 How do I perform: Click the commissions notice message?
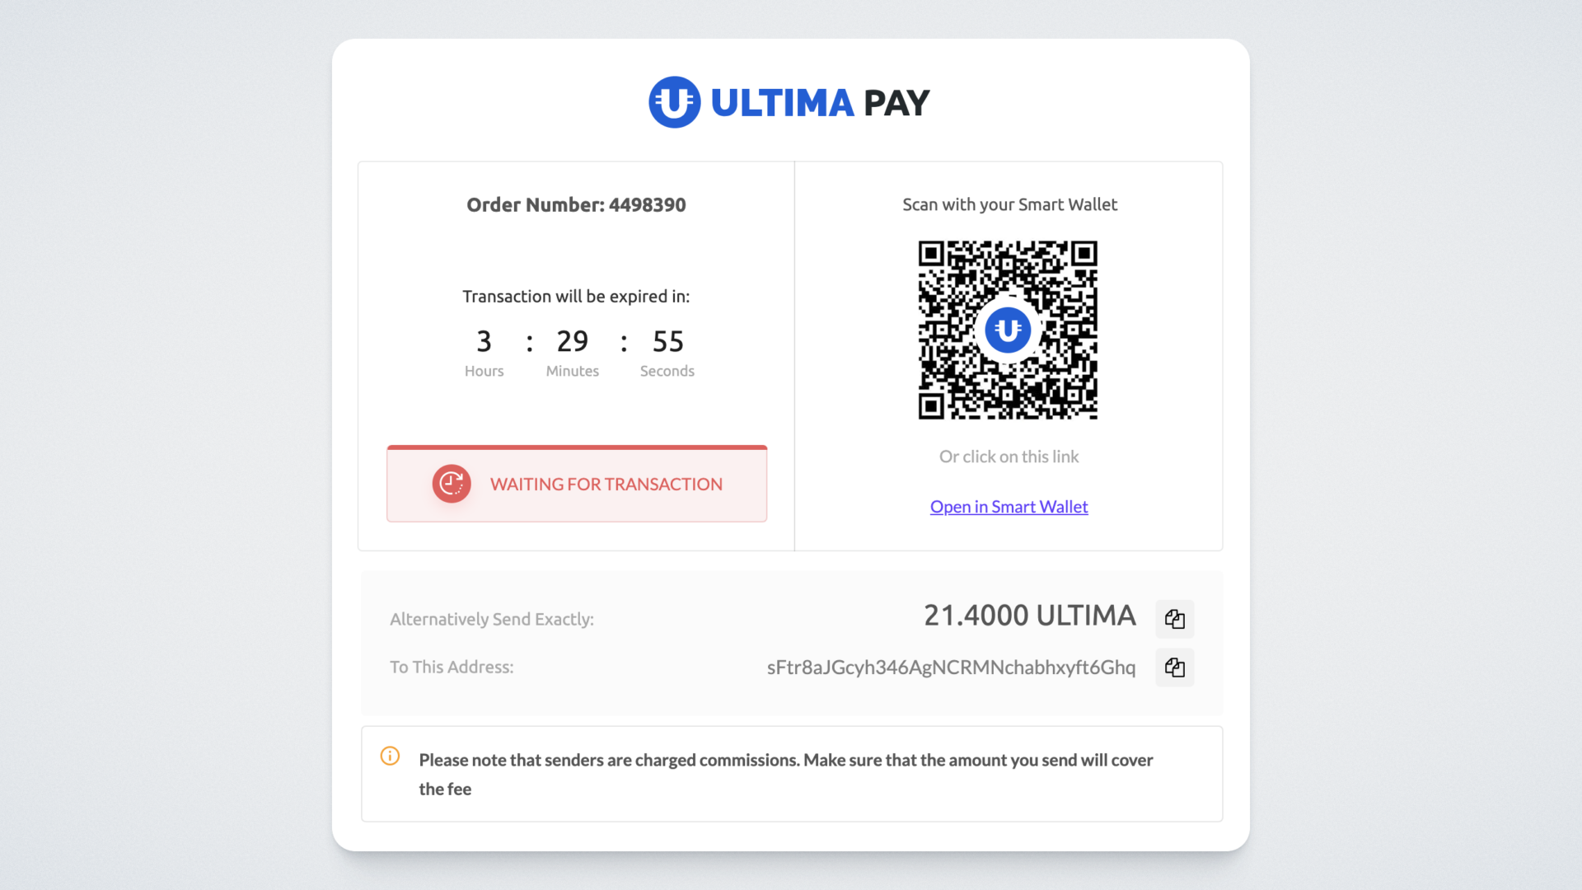point(785,774)
